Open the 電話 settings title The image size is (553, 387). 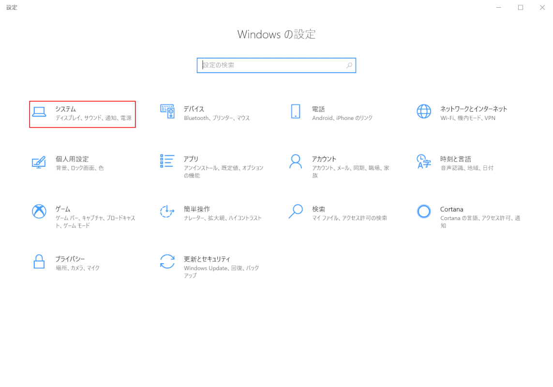(x=318, y=109)
